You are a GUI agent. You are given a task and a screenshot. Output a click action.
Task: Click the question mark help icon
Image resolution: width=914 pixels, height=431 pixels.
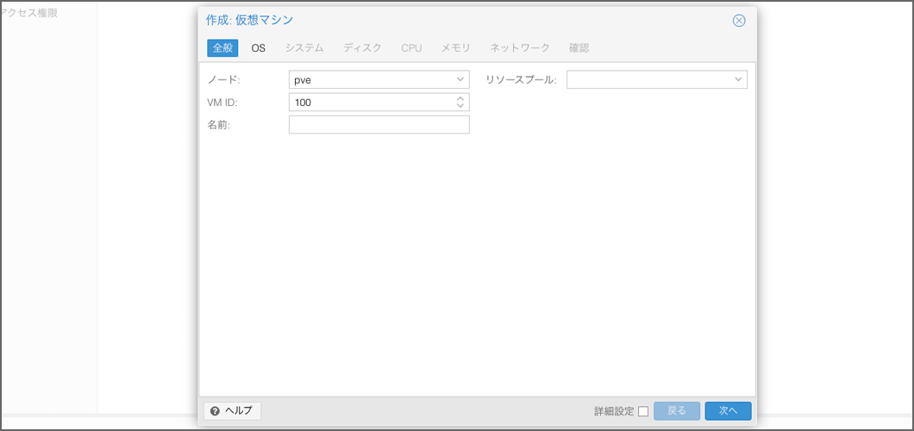pyautogui.click(x=215, y=410)
